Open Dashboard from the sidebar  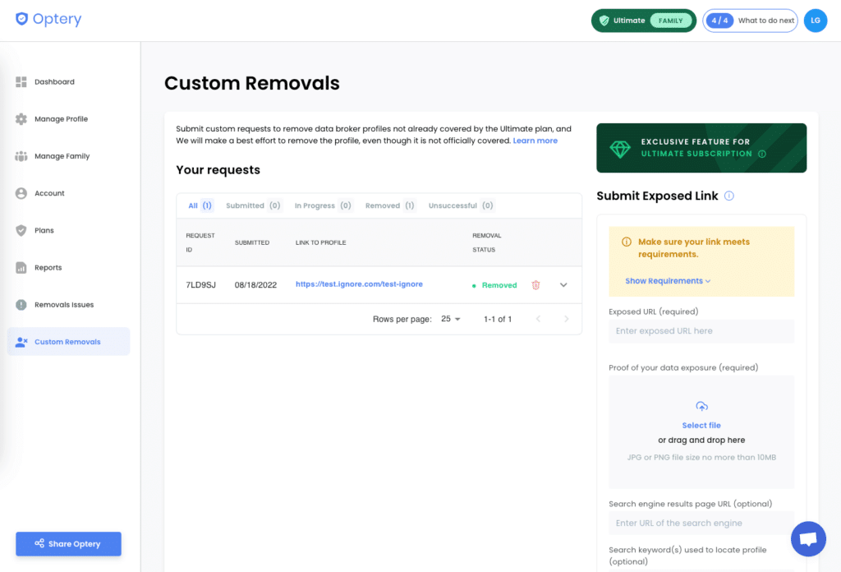pyautogui.click(x=53, y=81)
